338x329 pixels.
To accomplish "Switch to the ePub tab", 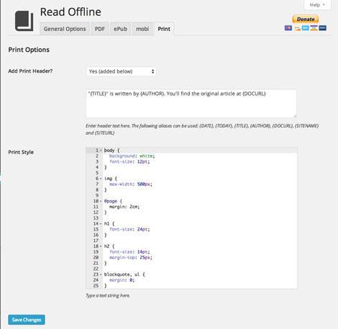I will tap(120, 29).
